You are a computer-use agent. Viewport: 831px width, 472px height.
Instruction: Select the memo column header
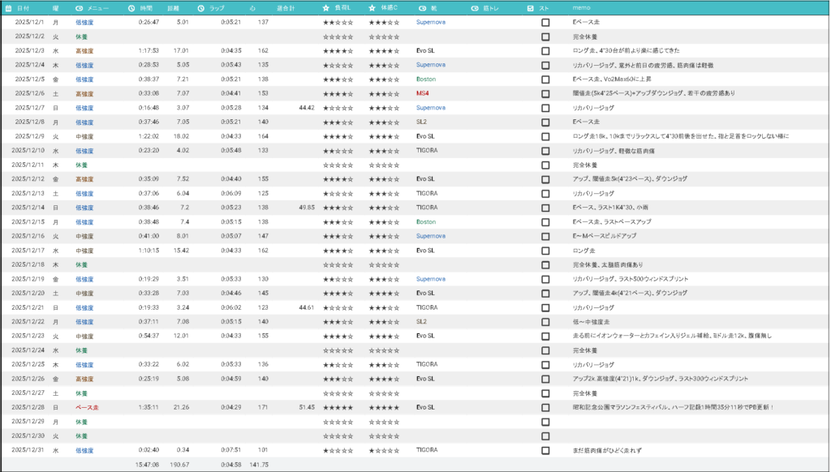pos(581,7)
